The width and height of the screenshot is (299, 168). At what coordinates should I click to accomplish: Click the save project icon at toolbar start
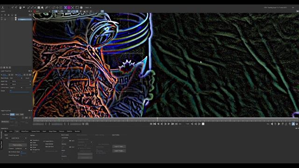(x=3, y=7)
